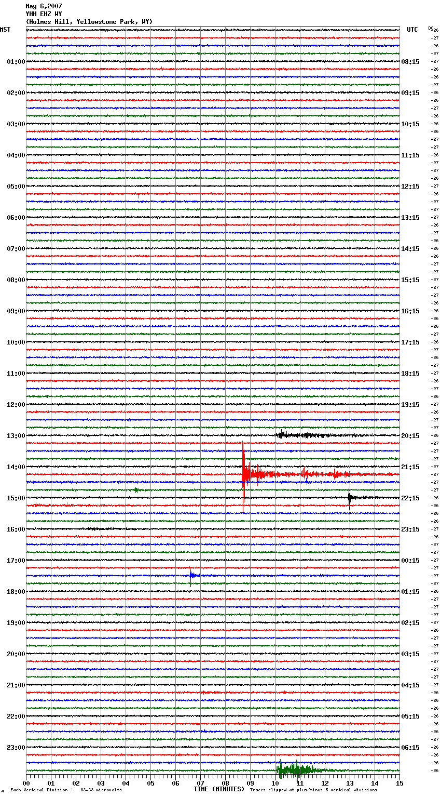Click the 20:15 UTC time label
This screenshot has height=797, width=441.
pyautogui.click(x=410, y=436)
